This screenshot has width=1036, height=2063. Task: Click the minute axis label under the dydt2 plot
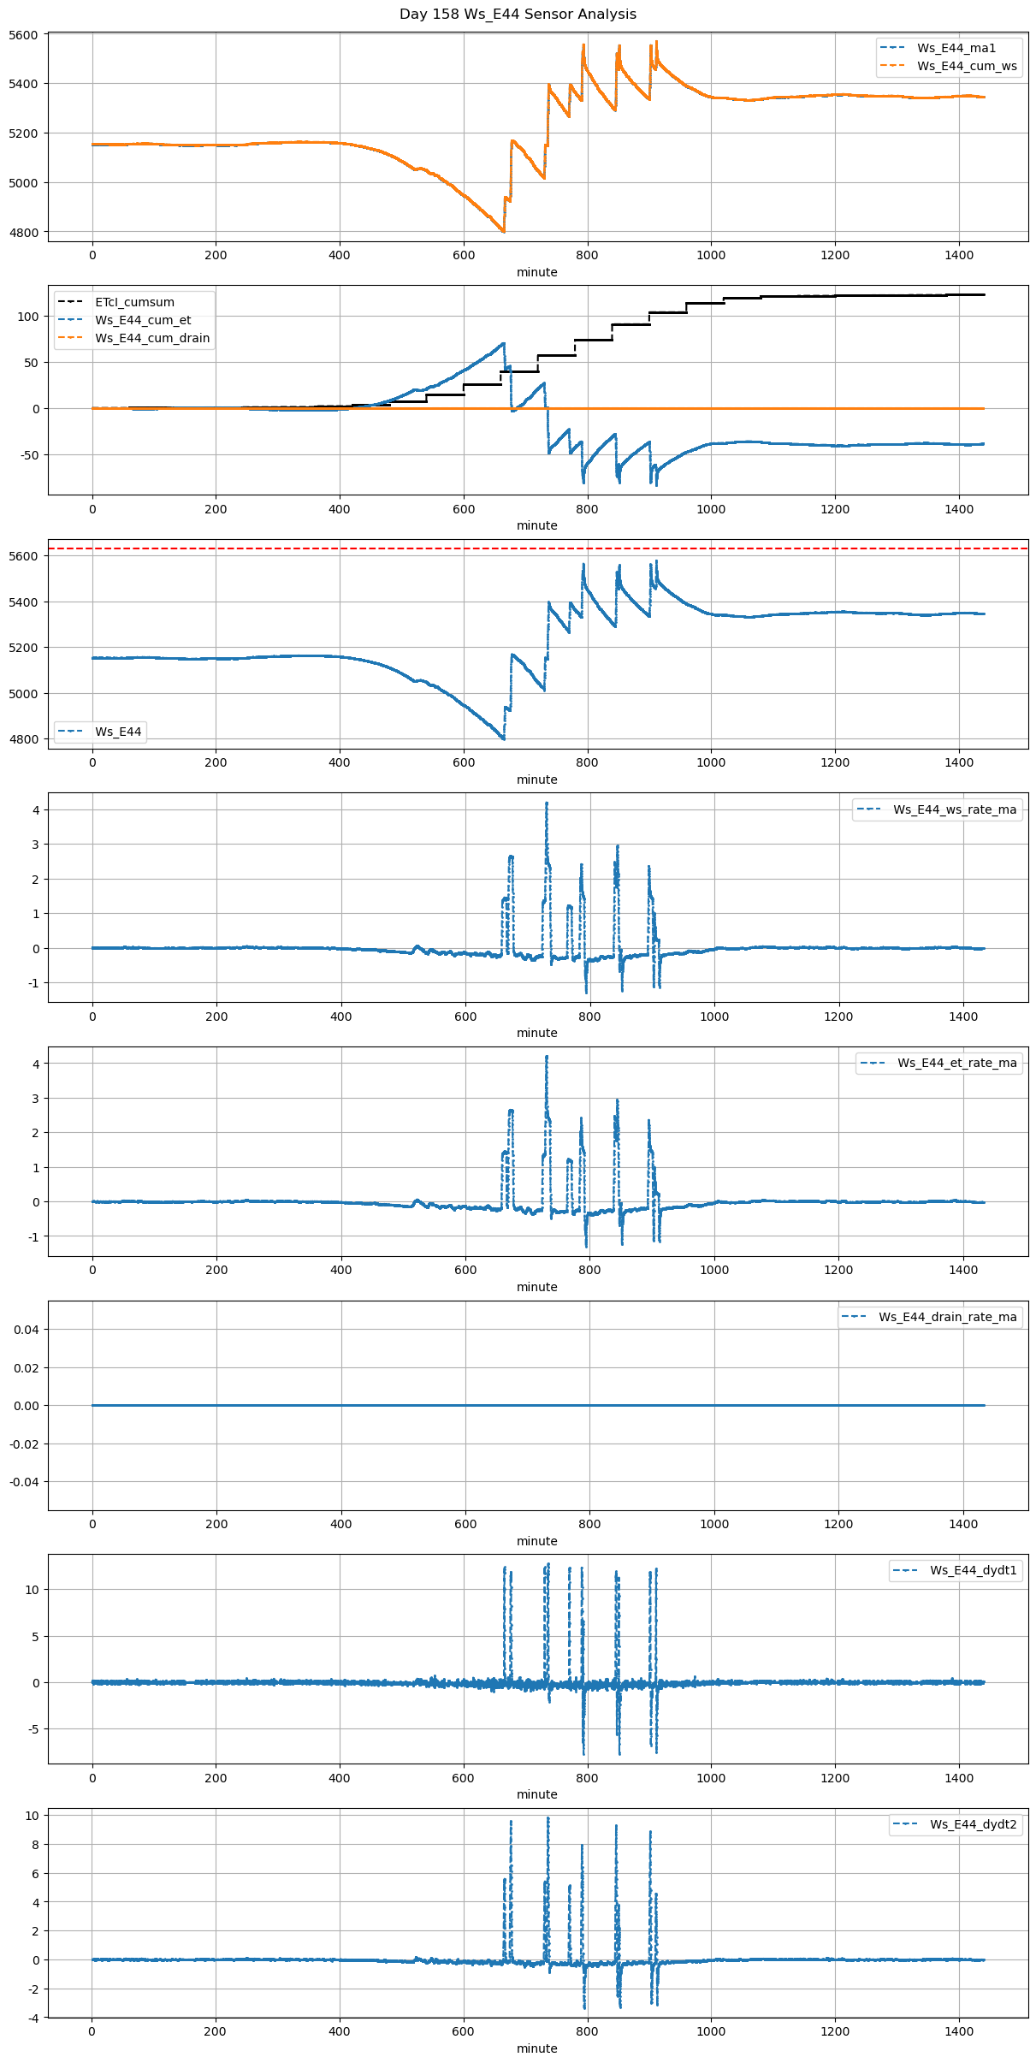coord(536,2048)
